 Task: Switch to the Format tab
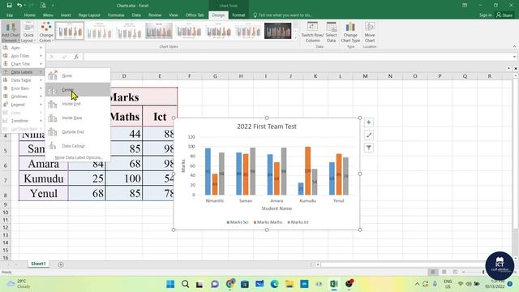[x=238, y=15]
